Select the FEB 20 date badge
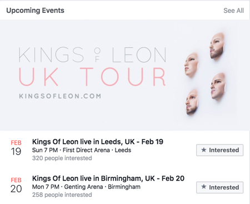This screenshot has width=250, height=204. point(16,185)
